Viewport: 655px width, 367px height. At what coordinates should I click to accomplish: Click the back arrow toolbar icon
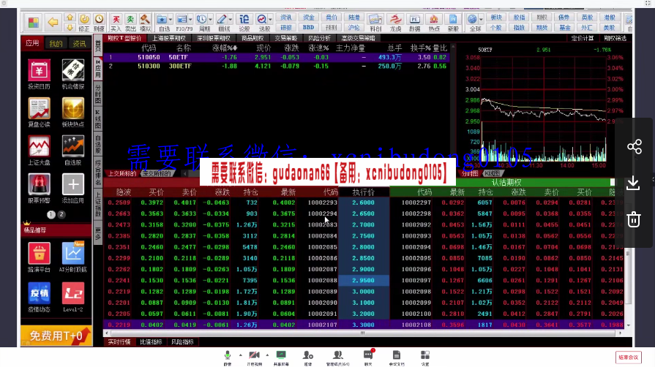(53, 22)
